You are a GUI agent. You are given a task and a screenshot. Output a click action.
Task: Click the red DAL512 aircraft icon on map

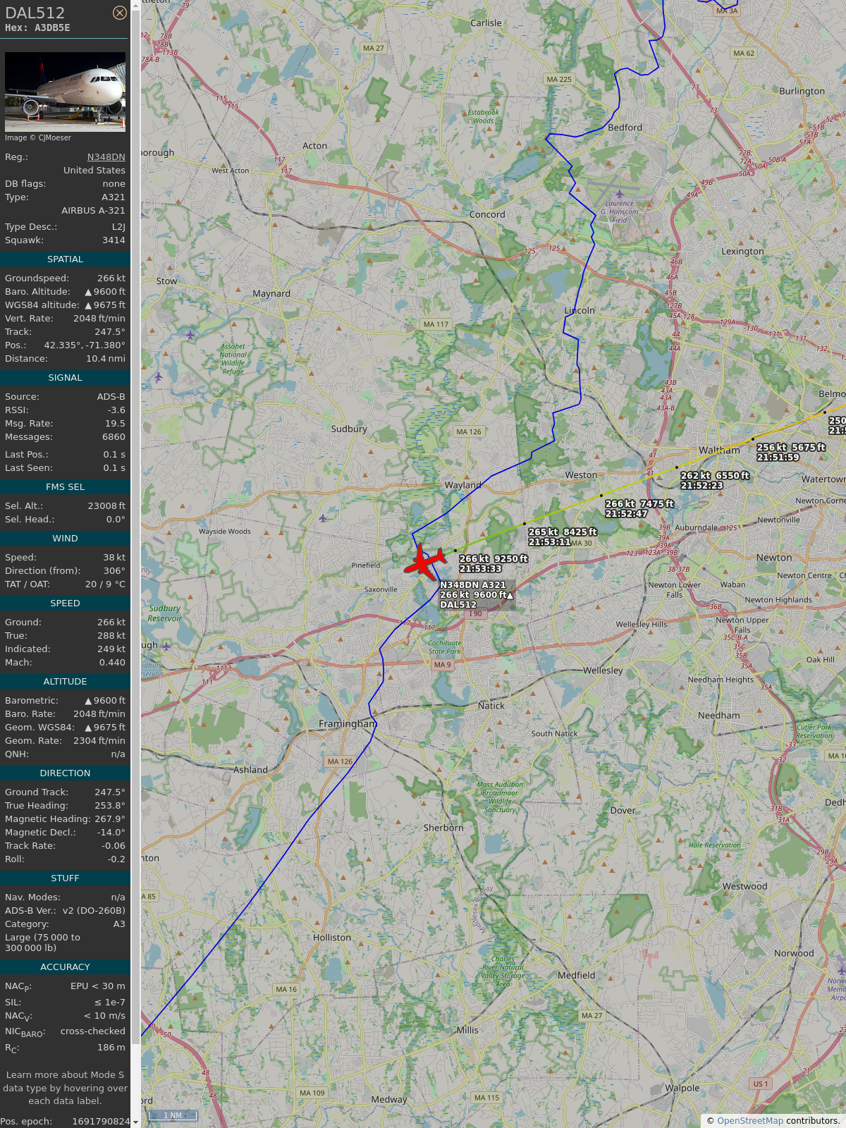424,562
